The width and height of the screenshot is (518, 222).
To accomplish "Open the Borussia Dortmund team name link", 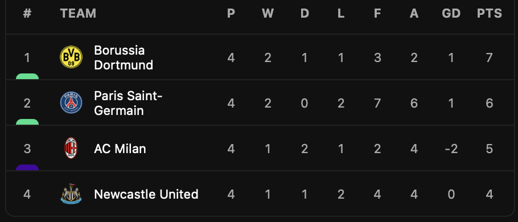I will click(x=124, y=57).
